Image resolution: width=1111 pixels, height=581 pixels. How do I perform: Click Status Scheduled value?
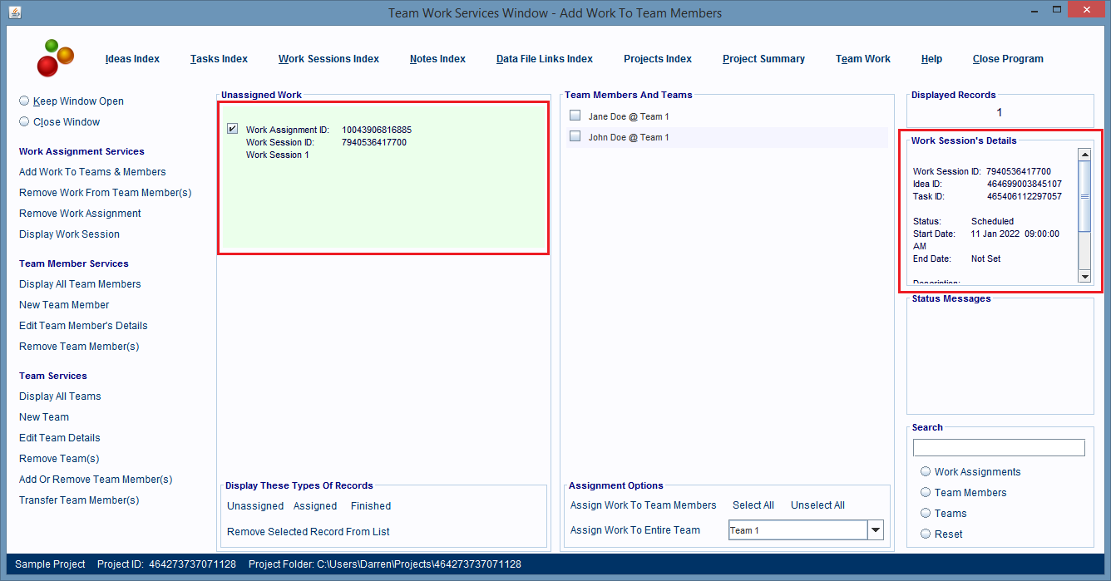click(992, 222)
